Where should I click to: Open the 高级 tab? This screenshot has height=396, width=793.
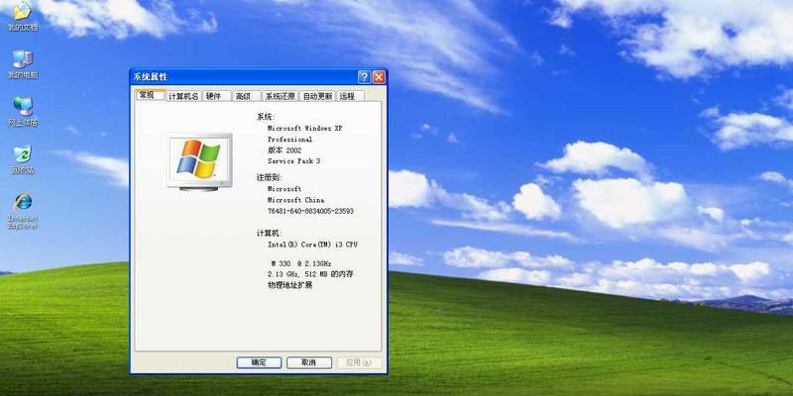(x=246, y=96)
